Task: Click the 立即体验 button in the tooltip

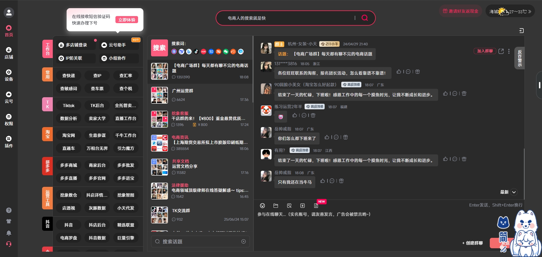Action: click(x=127, y=20)
